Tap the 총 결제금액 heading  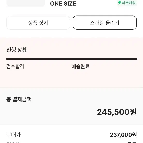click(x=19, y=99)
